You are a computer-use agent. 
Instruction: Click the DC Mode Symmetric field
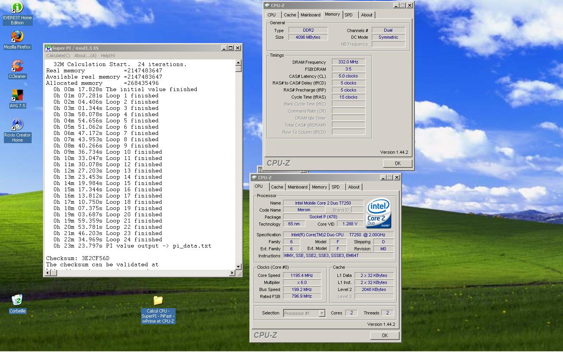[388, 37]
